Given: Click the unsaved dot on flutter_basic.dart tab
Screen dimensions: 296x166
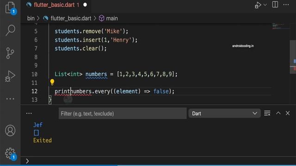Looking at the screenshot, I should coord(85,5).
